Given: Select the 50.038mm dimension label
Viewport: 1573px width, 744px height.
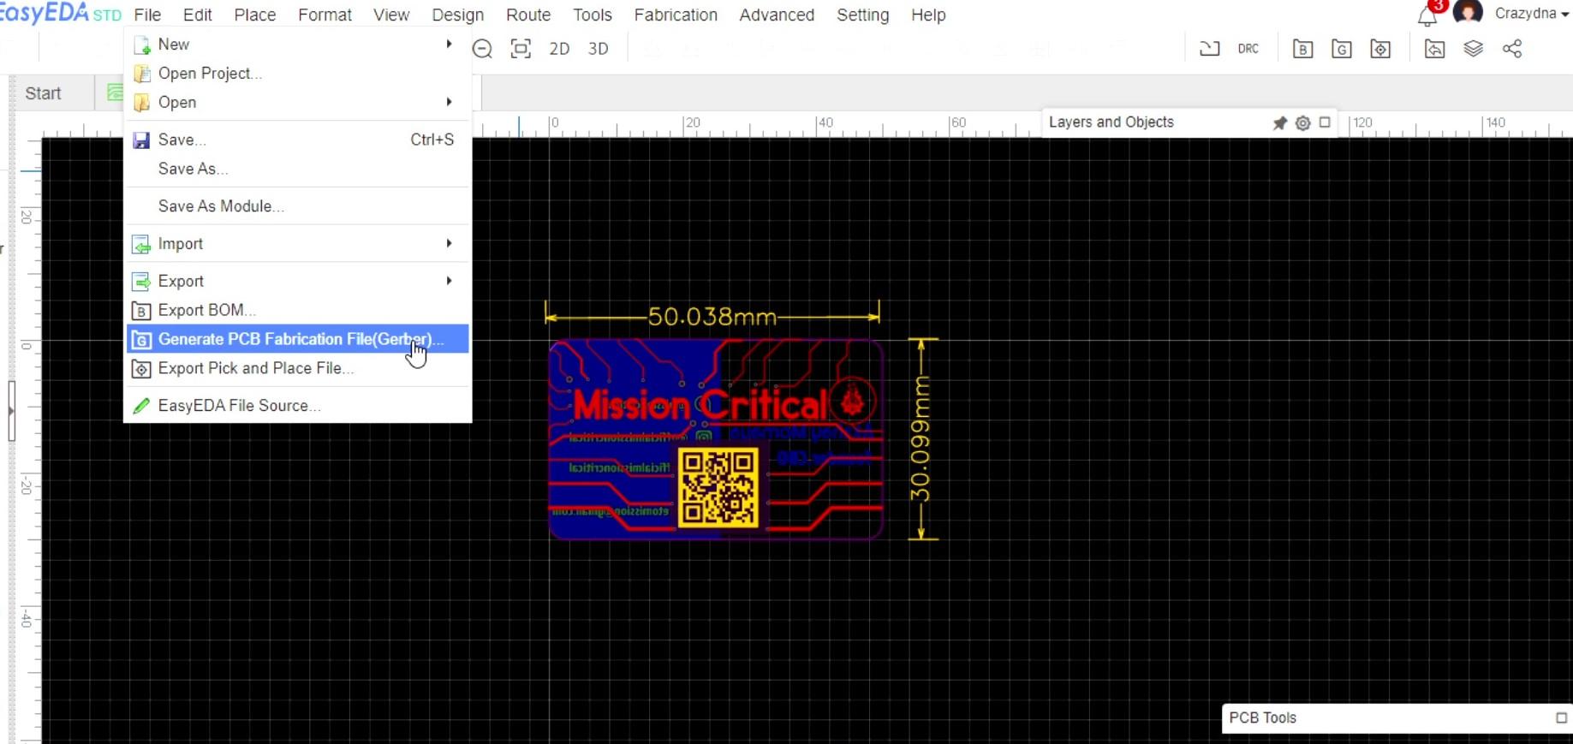Looking at the screenshot, I should coord(712,317).
